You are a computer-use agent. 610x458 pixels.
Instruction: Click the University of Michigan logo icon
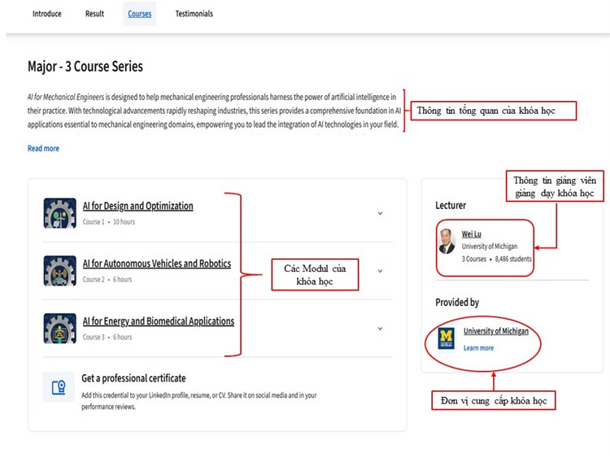point(447,338)
